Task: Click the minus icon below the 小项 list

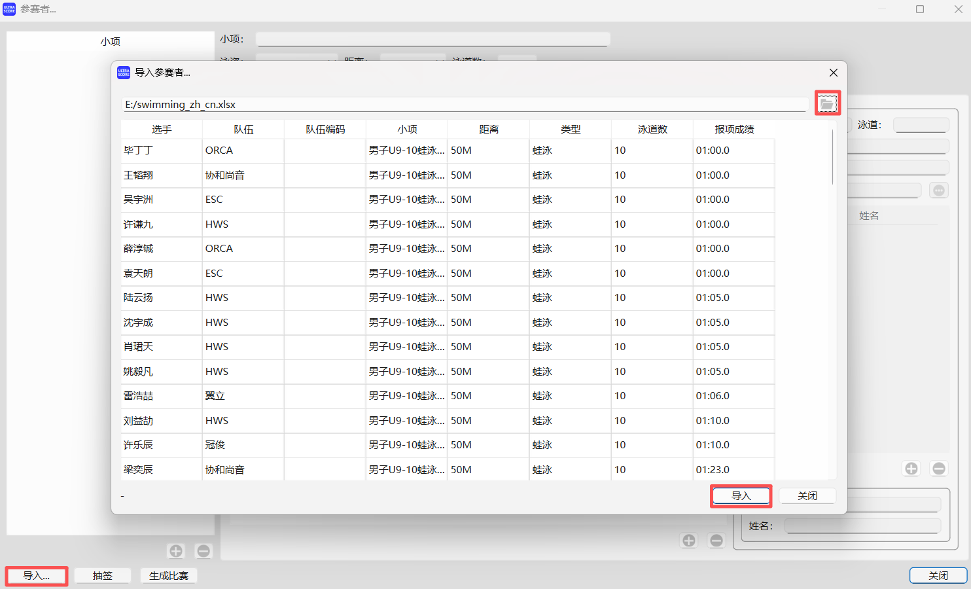Action: click(x=203, y=550)
